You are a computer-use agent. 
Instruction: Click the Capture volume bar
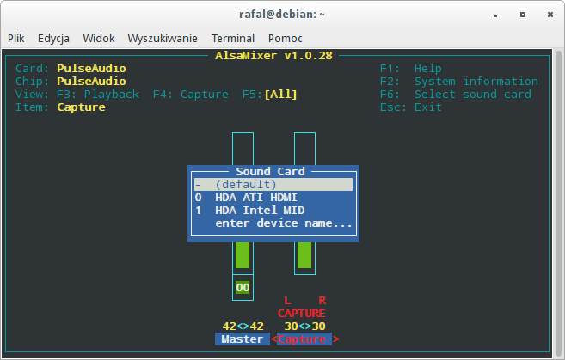tap(304, 254)
